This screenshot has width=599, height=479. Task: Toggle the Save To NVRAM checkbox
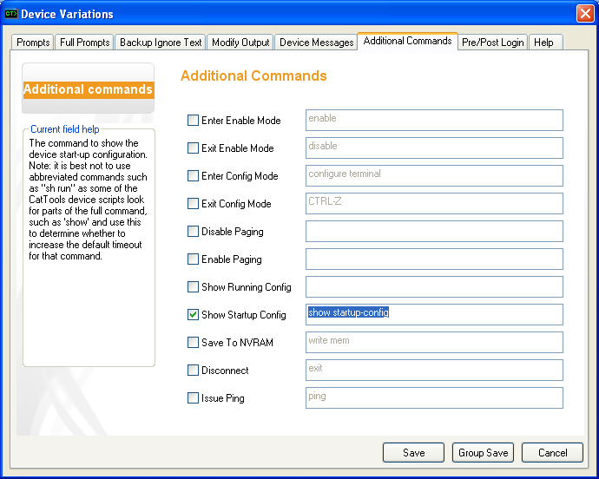tap(193, 343)
